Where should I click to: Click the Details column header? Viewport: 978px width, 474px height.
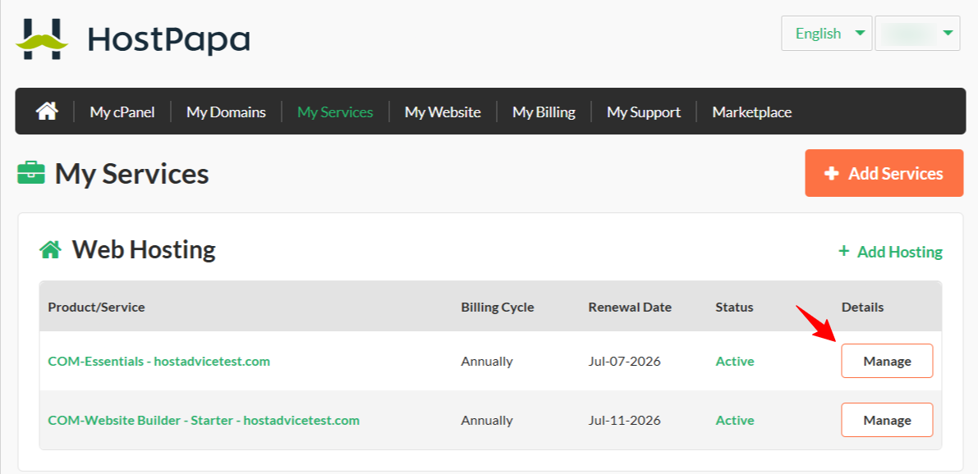(862, 307)
